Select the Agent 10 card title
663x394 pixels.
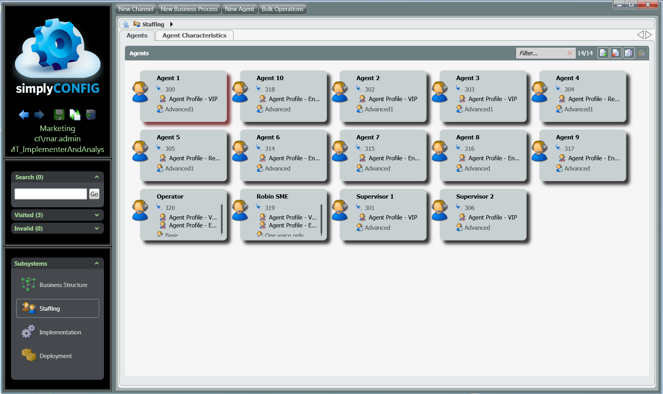270,78
